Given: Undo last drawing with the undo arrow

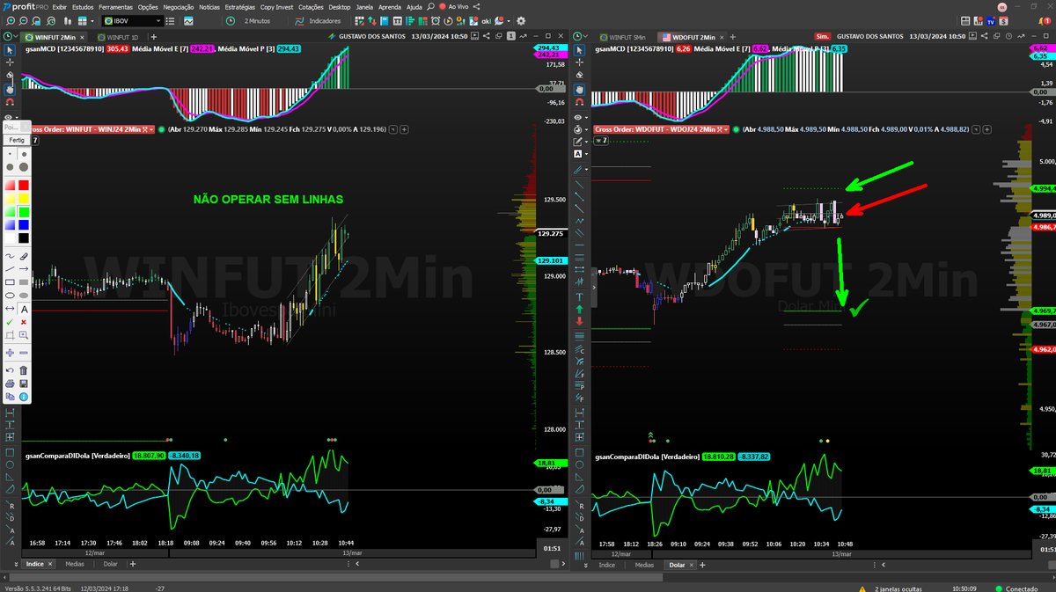Looking at the screenshot, I should [10, 369].
